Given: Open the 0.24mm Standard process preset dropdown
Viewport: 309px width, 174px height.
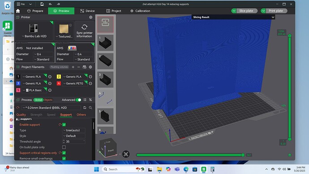Looking at the screenshot, I should click(51, 108).
